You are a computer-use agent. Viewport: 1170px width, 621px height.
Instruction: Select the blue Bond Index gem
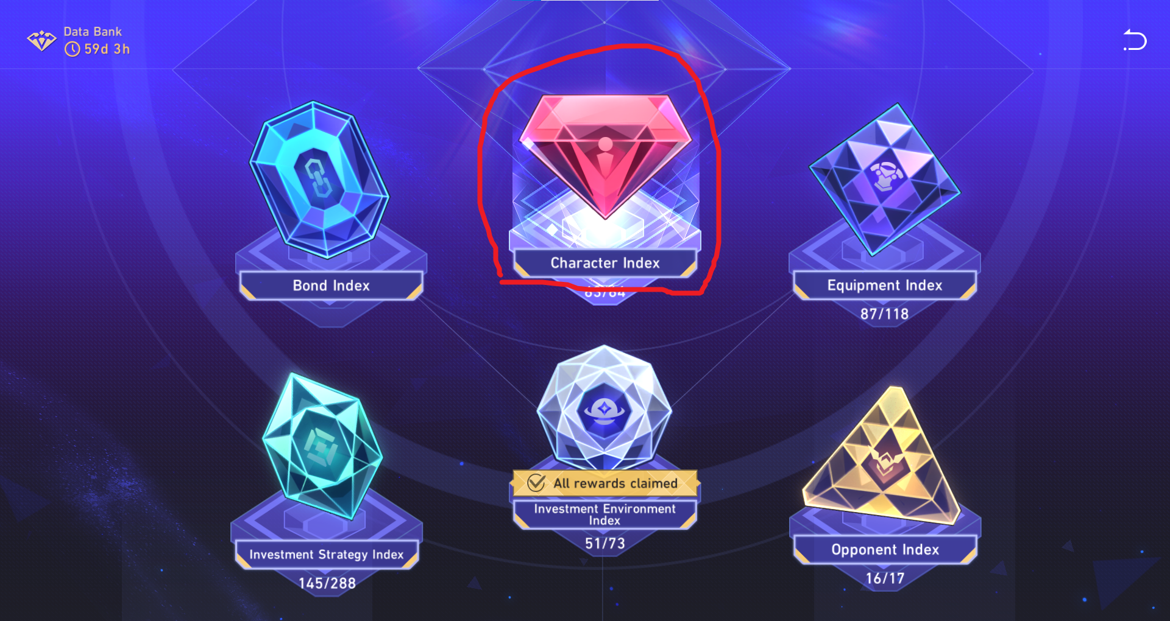tap(319, 180)
